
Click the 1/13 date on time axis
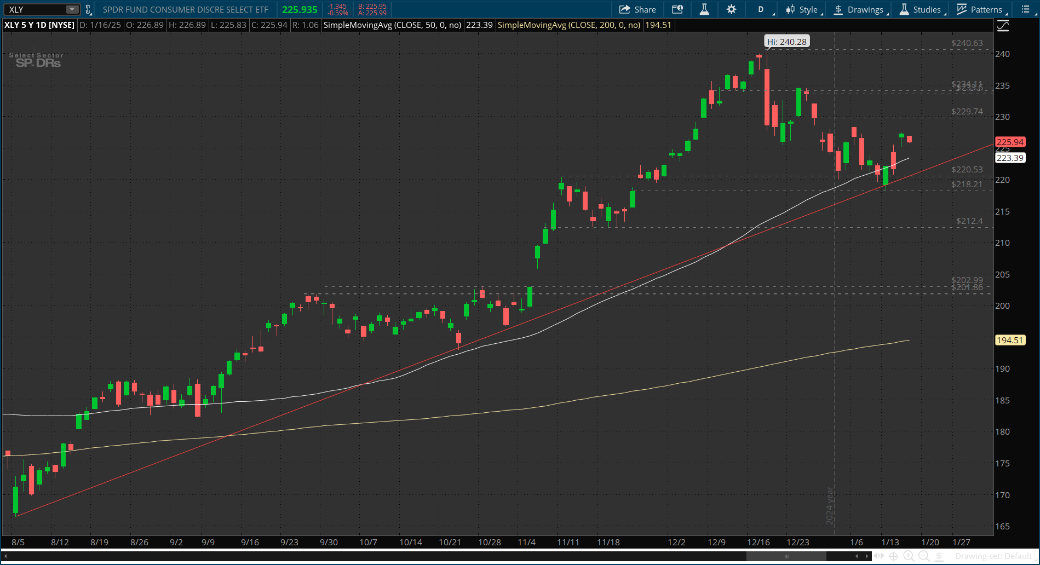(x=890, y=542)
